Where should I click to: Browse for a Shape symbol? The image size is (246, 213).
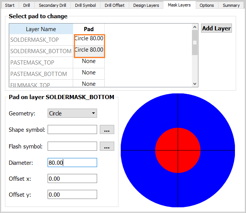click(107, 129)
